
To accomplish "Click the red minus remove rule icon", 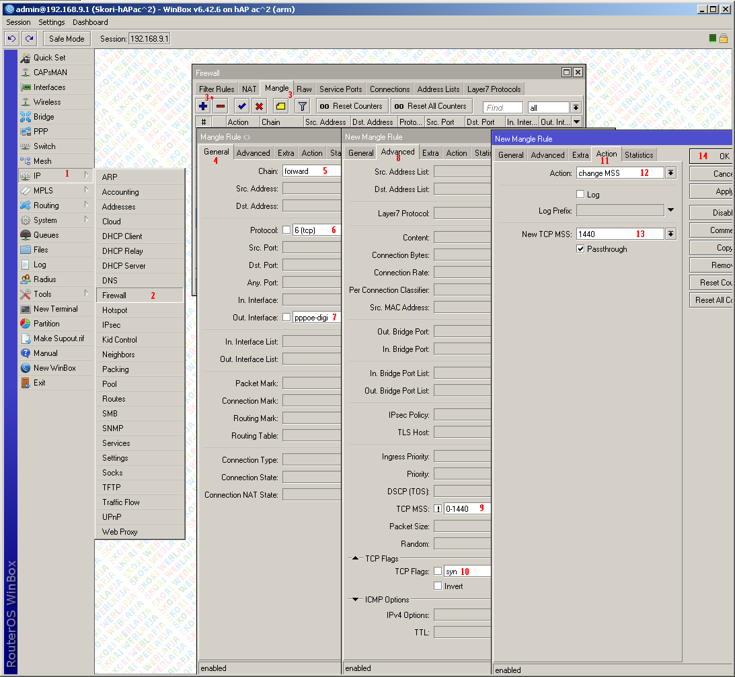I will click(x=221, y=106).
